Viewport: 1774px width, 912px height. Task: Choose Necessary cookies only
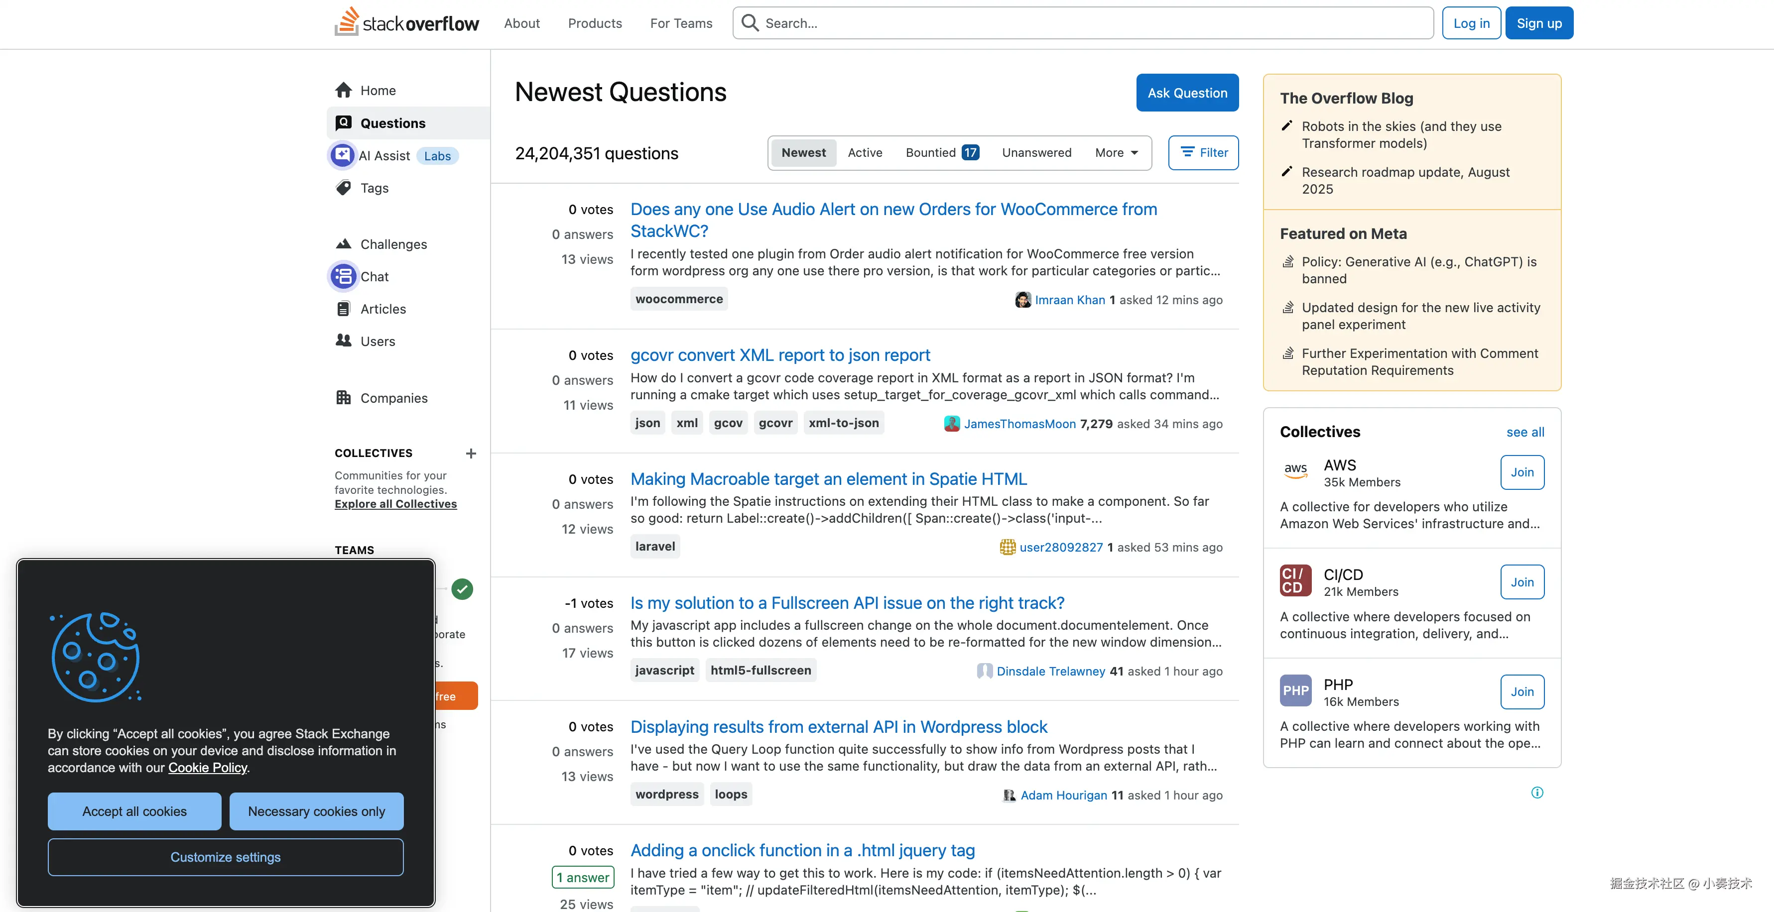pyautogui.click(x=316, y=811)
